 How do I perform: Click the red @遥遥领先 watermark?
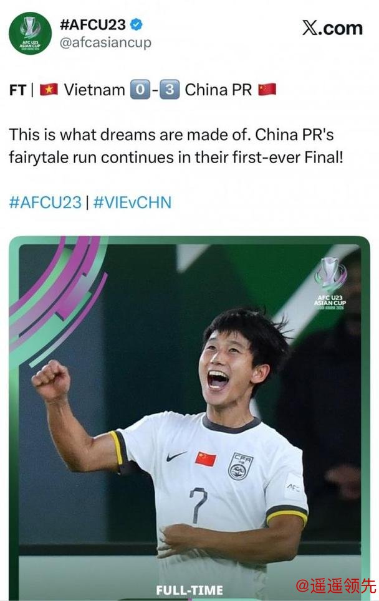point(335,585)
